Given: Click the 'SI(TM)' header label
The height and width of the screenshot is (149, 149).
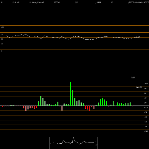Looking at the screenshot, I should 57,2.
